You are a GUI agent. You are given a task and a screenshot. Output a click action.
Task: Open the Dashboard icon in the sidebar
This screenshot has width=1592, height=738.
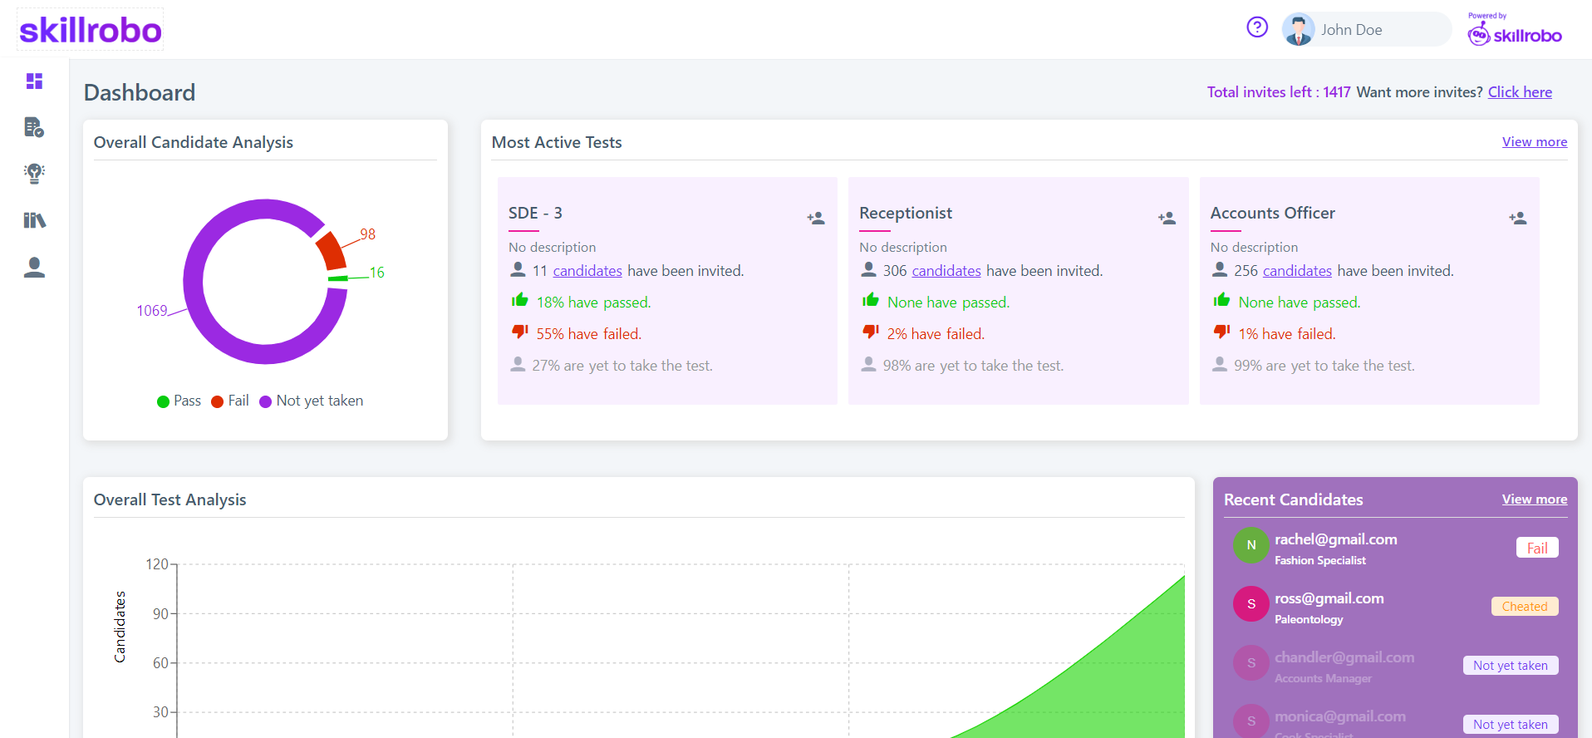click(34, 81)
